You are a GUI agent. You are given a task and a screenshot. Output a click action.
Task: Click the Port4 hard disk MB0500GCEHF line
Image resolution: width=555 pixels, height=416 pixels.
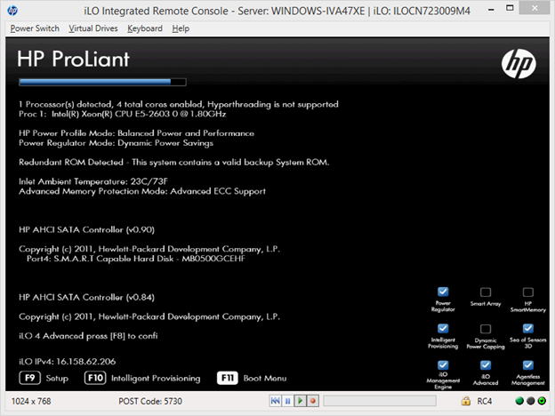click(136, 259)
